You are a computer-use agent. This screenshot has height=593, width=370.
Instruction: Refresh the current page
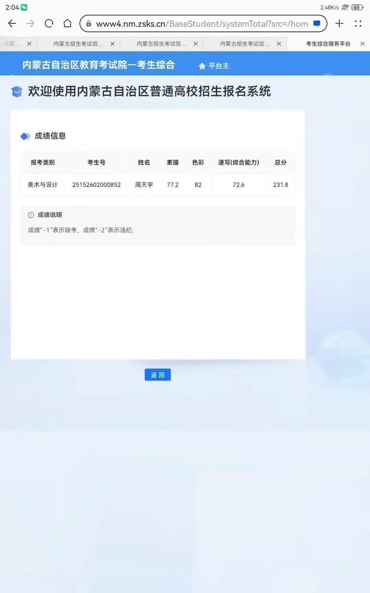coord(49,23)
